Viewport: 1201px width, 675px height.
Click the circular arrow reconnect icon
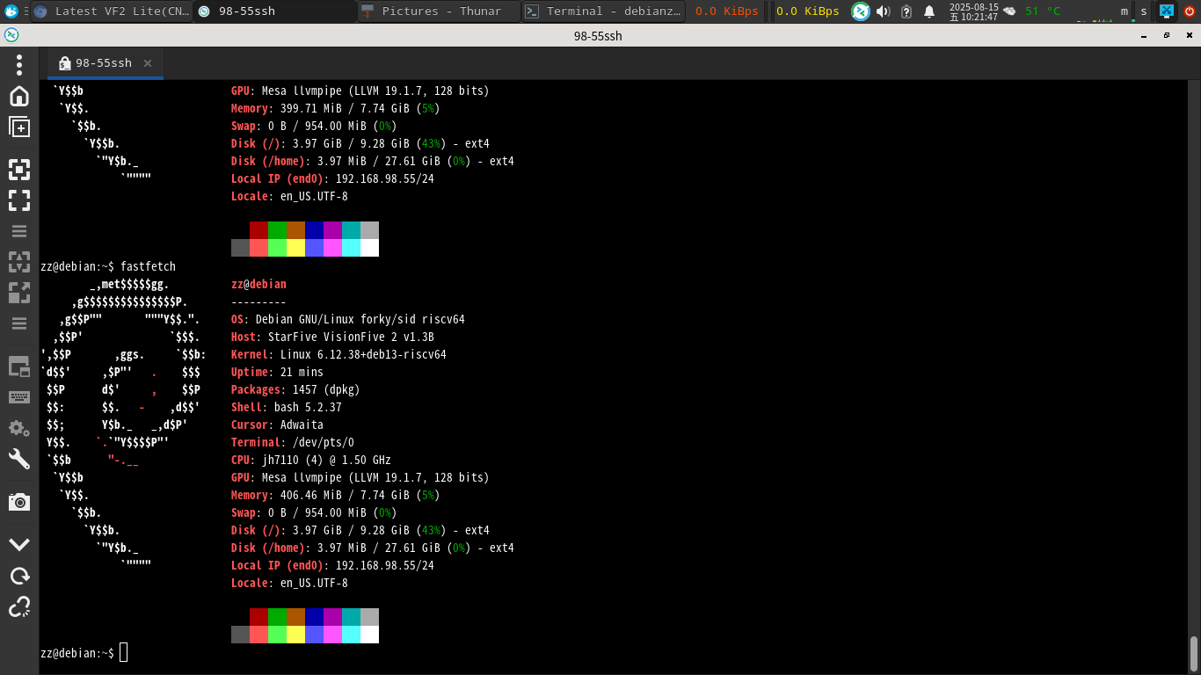19,576
